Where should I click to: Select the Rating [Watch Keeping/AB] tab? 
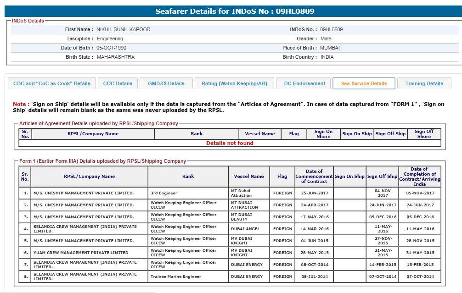click(234, 83)
